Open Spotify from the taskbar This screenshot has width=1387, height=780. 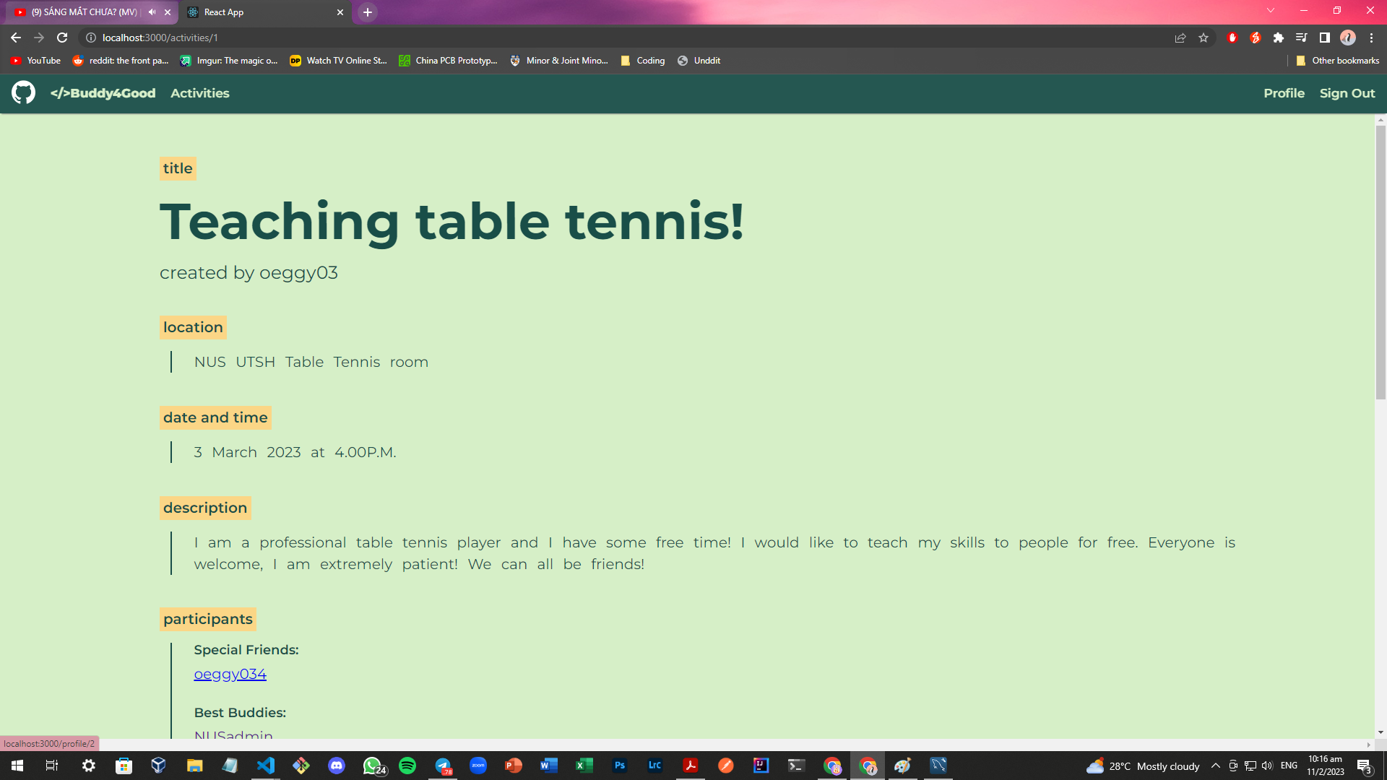(407, 766)
